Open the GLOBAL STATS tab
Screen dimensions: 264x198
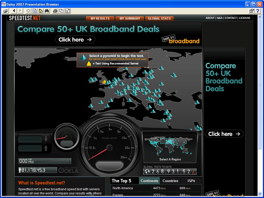pyautogui.click(x=159, y=19)
